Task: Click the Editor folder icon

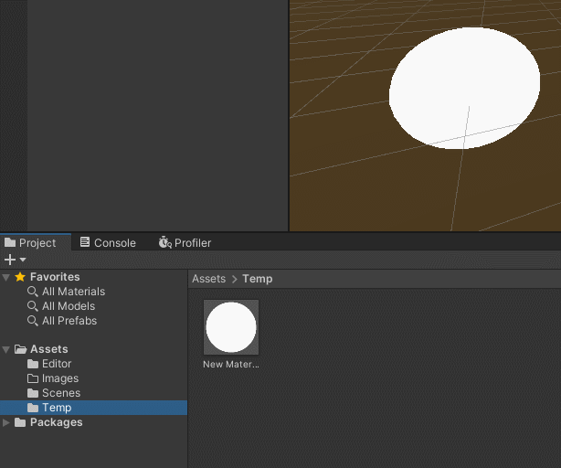Action: click(33, 364)
